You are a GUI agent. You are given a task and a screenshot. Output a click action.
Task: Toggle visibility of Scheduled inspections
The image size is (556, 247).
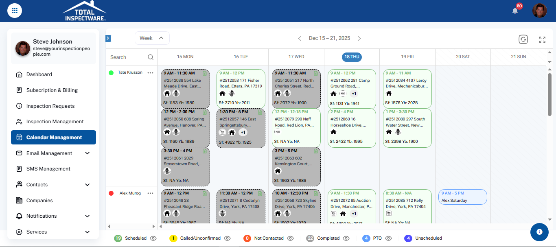153,238
